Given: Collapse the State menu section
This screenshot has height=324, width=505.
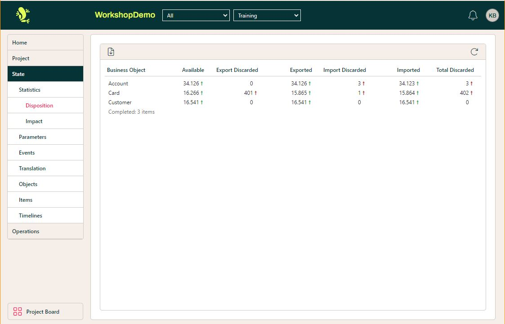Looking at the screenshot, I should pyautogui.click(x=45, y=74).
